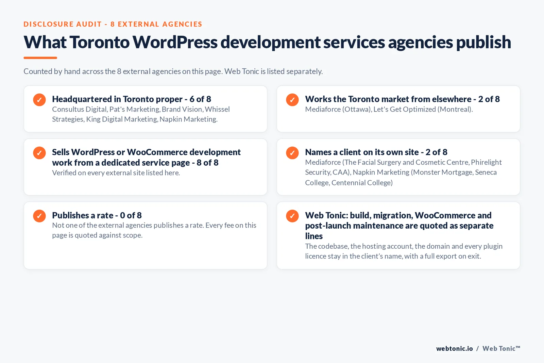Click the checkmark icon beside 'Web Tonic: build, migration'
This screenshot has width=544, height=363.
coord(292,216)
